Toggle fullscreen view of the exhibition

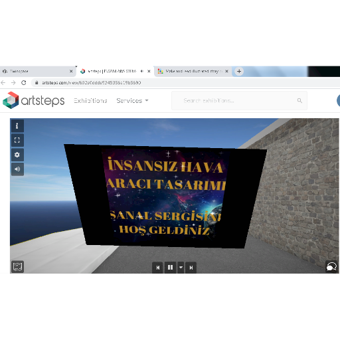pyautogui.click(x=17, y=140)
